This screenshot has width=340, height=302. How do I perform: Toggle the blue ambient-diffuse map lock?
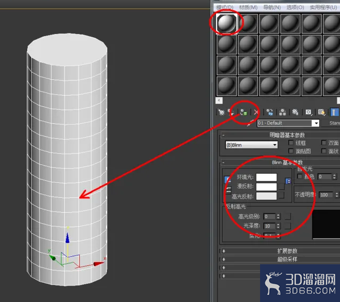coord(288,181)
